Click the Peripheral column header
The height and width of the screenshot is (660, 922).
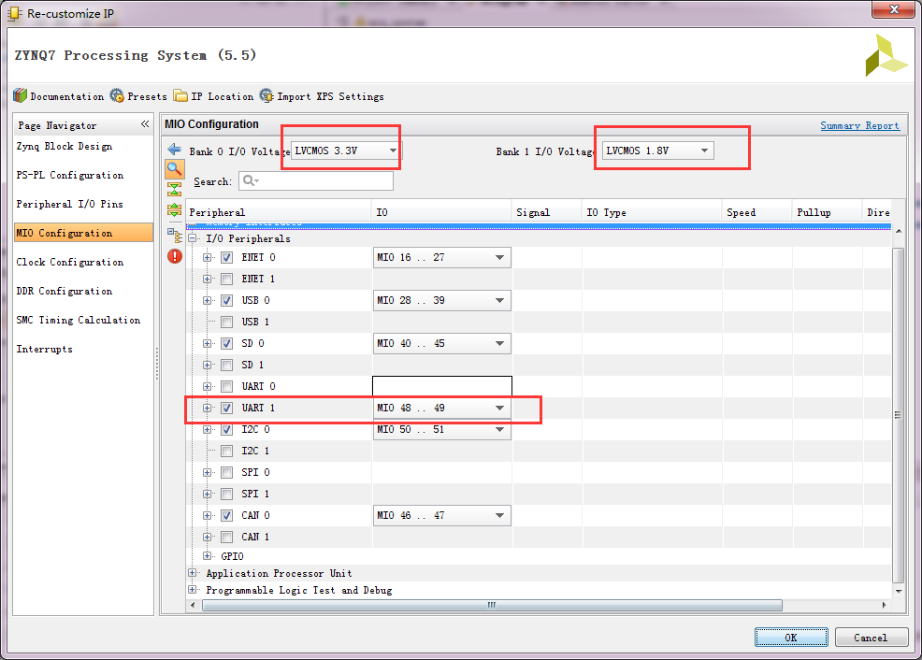pyautogui.click(x=279, y=212)
